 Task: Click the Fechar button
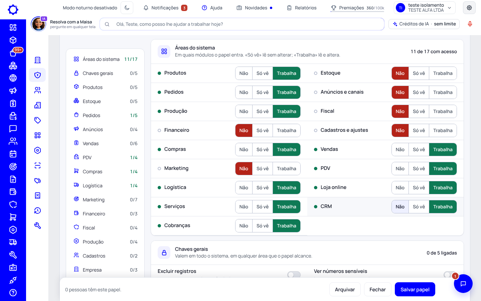(377, 289)
